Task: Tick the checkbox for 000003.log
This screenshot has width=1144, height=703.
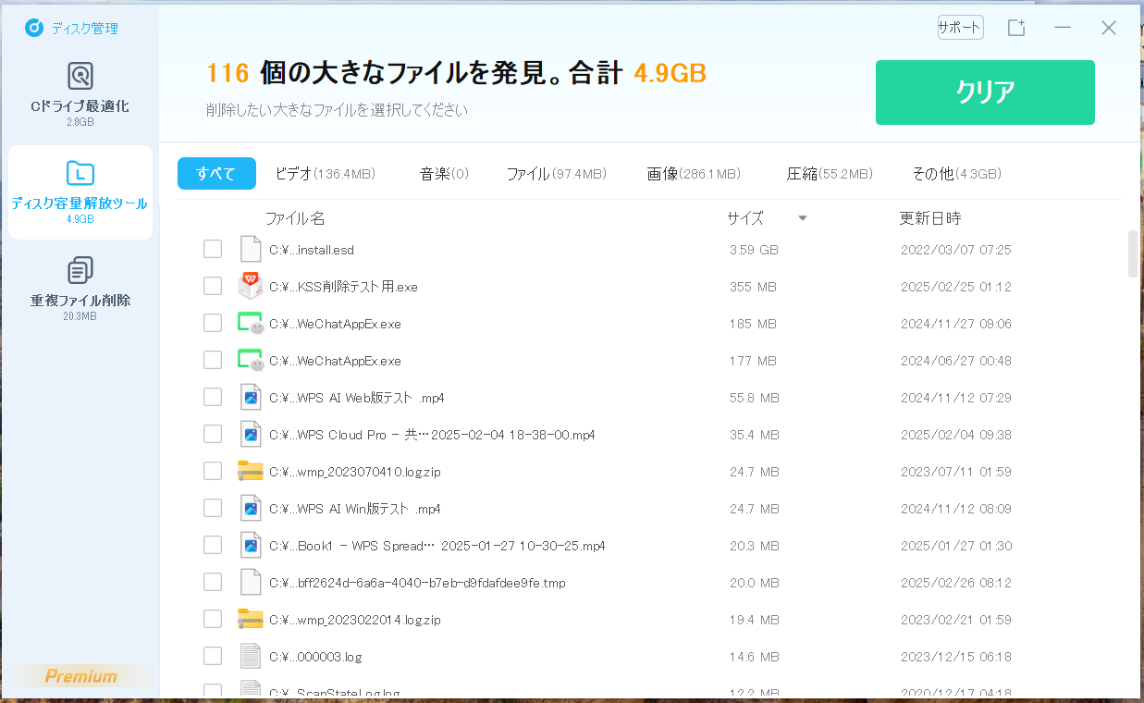Action: coord(213,656)
